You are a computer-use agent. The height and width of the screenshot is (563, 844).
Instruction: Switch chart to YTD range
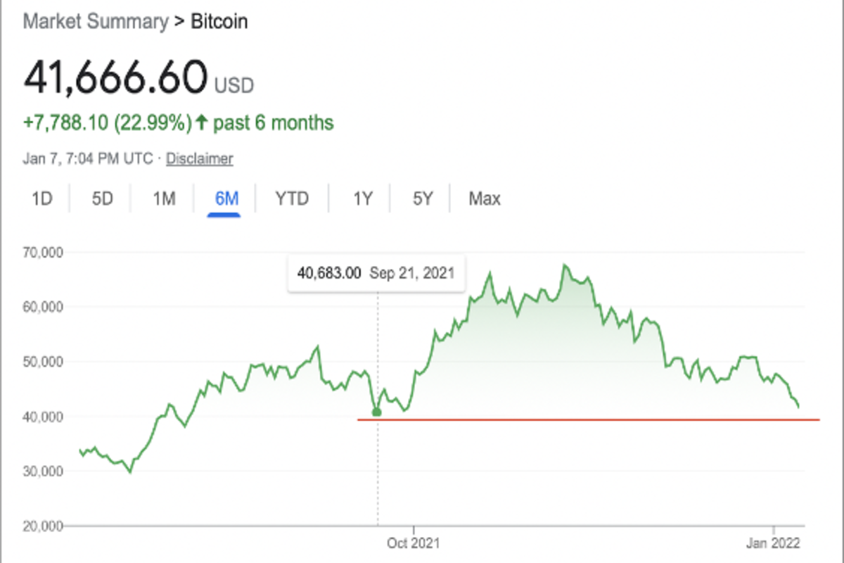click(x=292, y=199)
